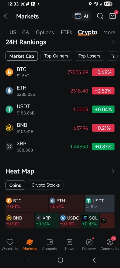
Task: Select the Market Cap filter
Action: click(22, 56)
